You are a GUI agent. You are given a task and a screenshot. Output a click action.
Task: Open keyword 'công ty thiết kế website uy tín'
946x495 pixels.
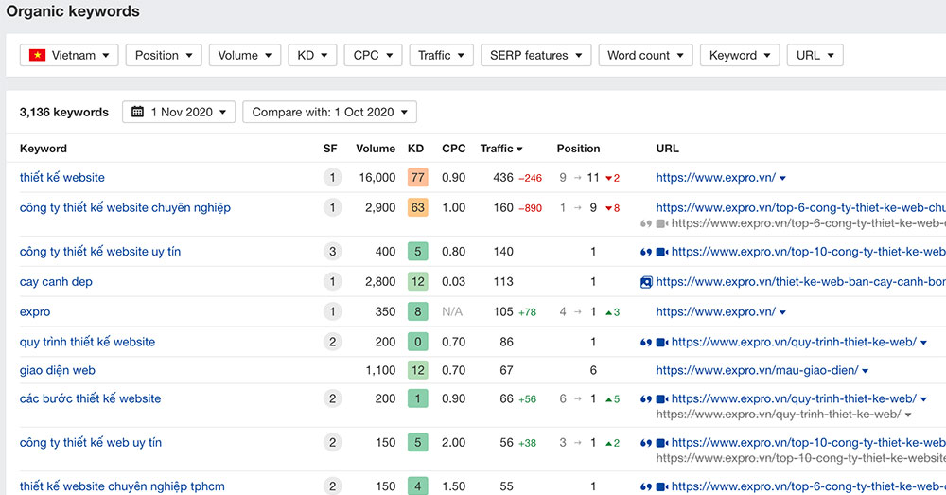tap(100, 251)
